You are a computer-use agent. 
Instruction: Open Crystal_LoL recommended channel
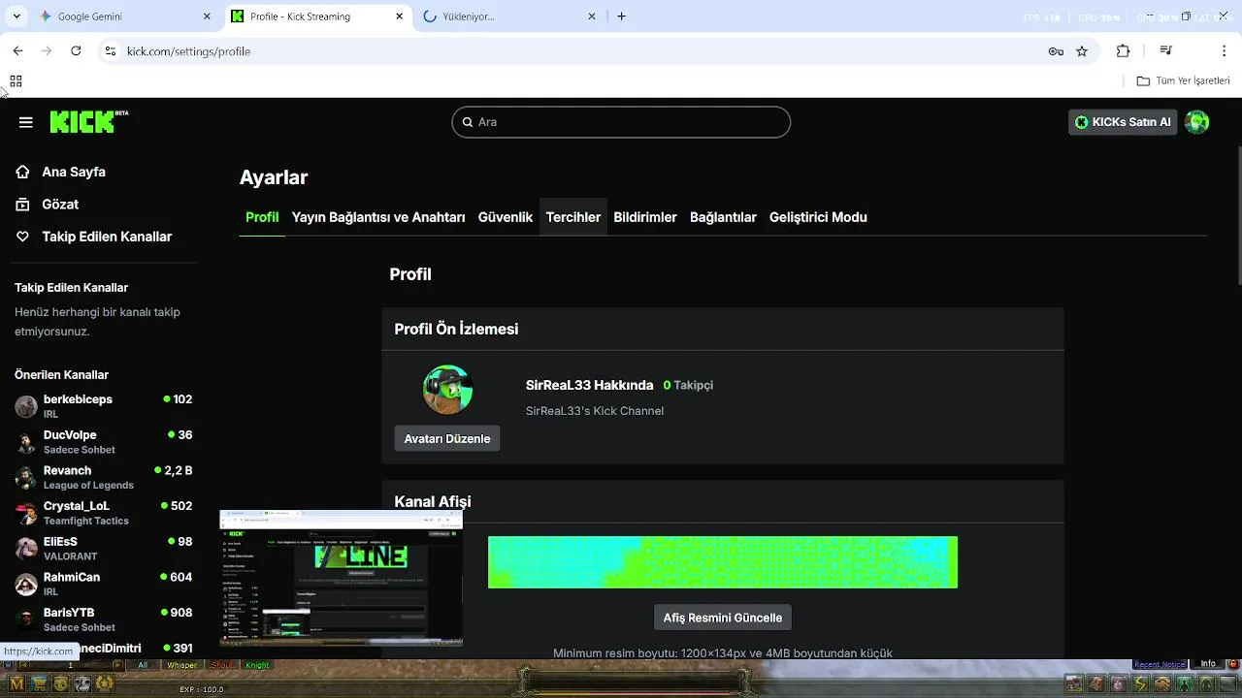coord(103,513)
